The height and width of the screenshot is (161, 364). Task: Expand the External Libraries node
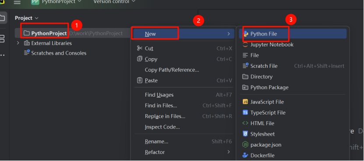click(x=18, y=43)
